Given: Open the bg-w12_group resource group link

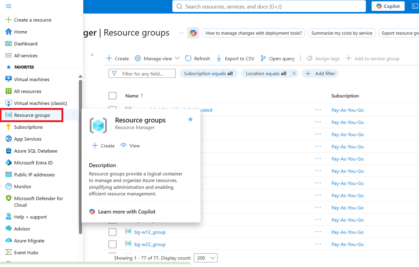Looking at the screenshot, I should click(x=150, y=232).
